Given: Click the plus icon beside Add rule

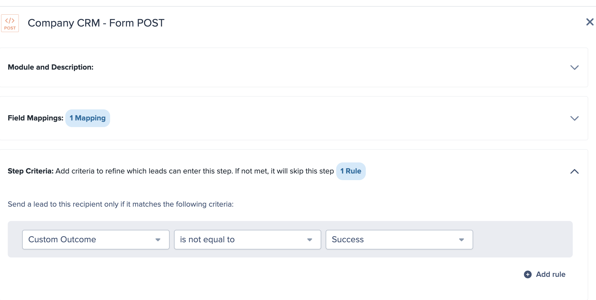Looking at the screenshot, I should (x=528, y=274).
